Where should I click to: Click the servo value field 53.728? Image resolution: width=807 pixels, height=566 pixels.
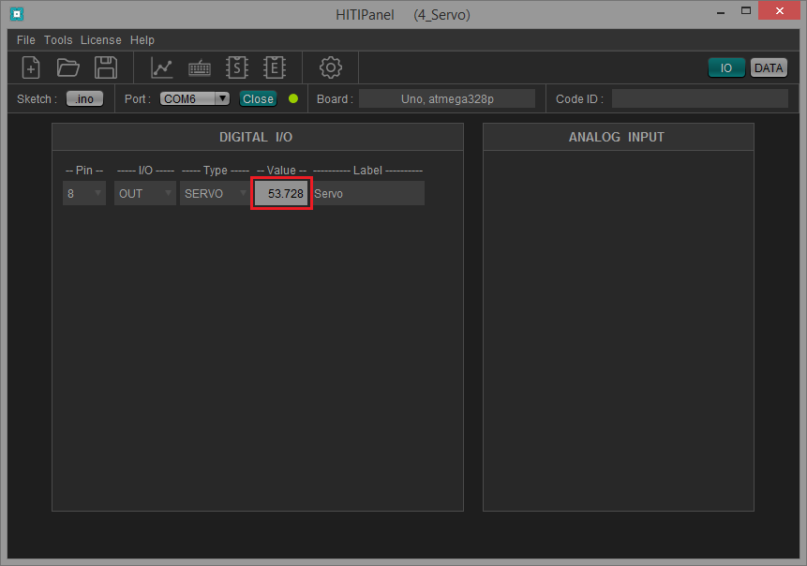281,193
